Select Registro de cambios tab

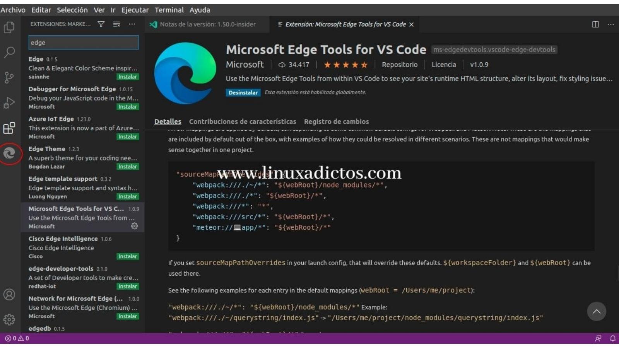click(x=337, y=121)
